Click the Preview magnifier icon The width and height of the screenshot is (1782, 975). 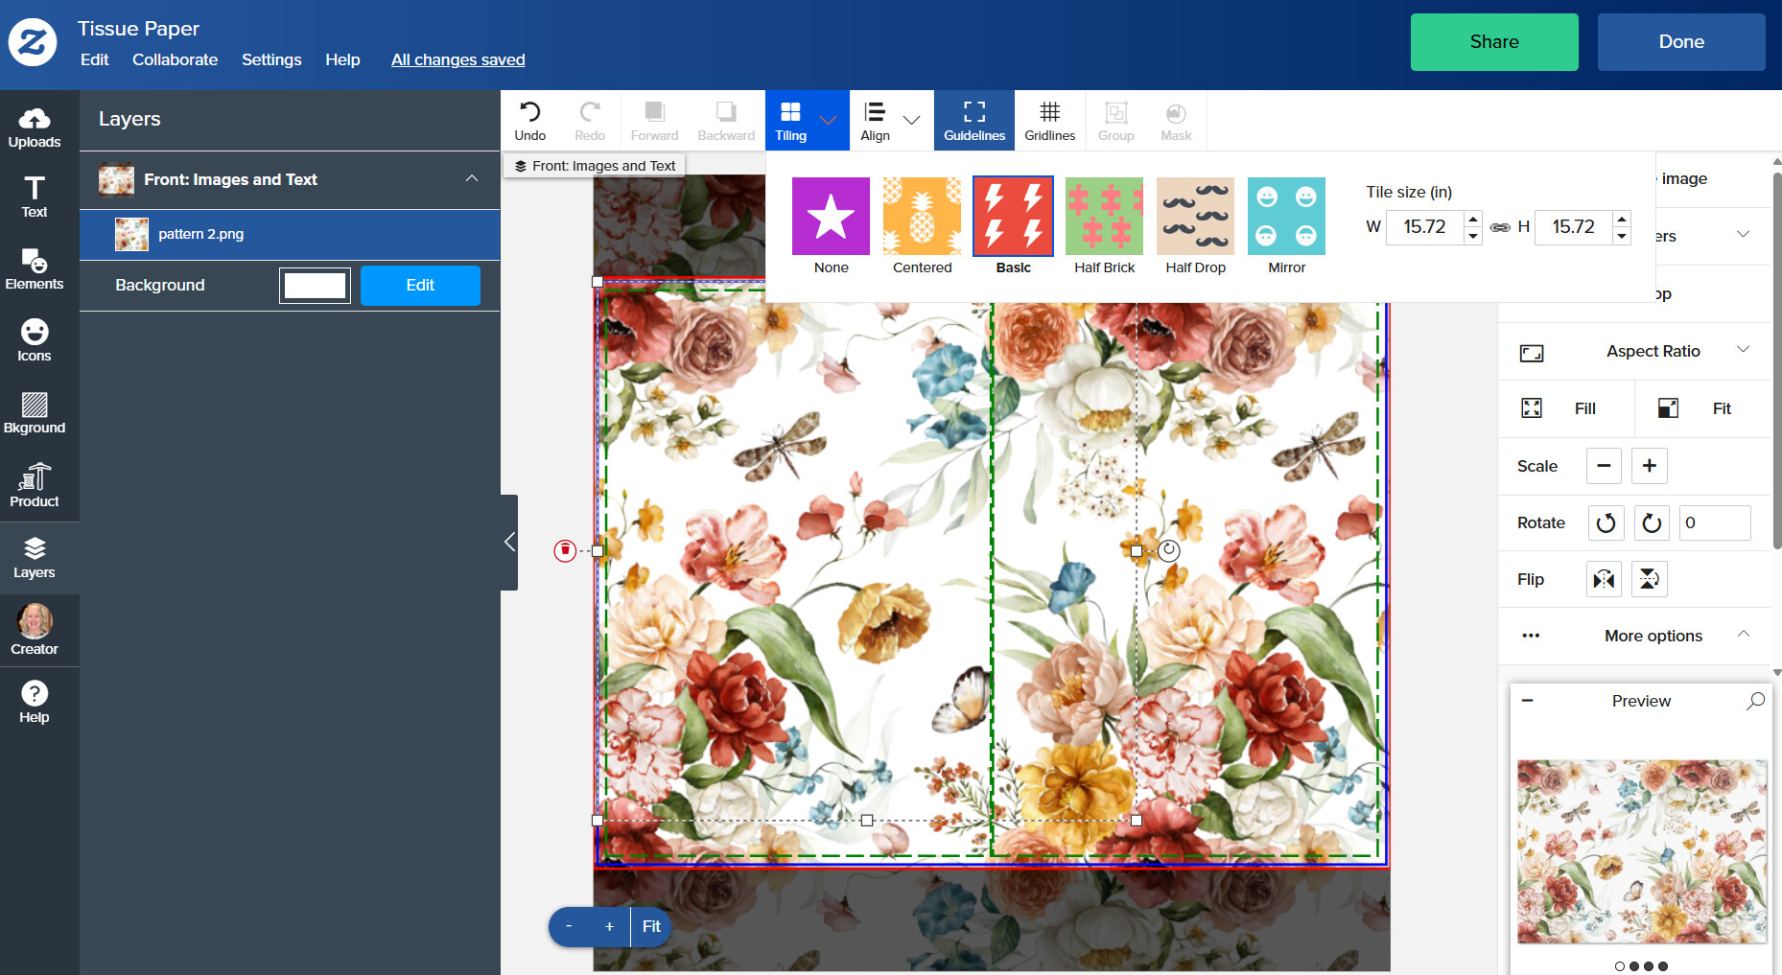[x=1755, y=701]
